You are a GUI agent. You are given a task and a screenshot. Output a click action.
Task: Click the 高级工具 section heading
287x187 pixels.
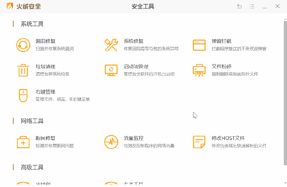pos(32,167)
